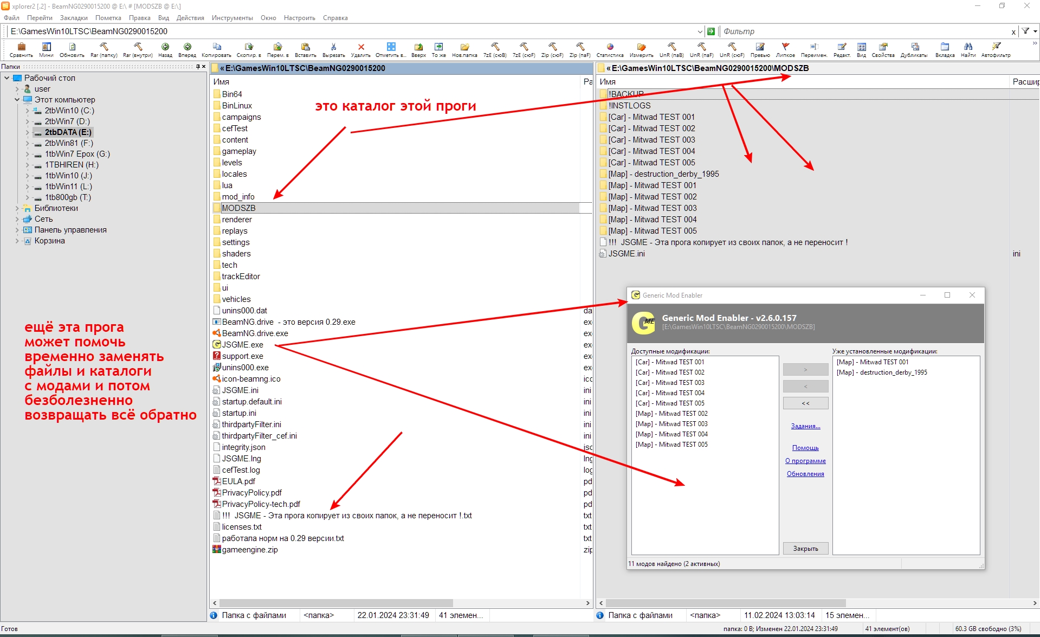Click the Фильтр quick filter field
The image size is (1040, 637).
[x=865, y=31]
